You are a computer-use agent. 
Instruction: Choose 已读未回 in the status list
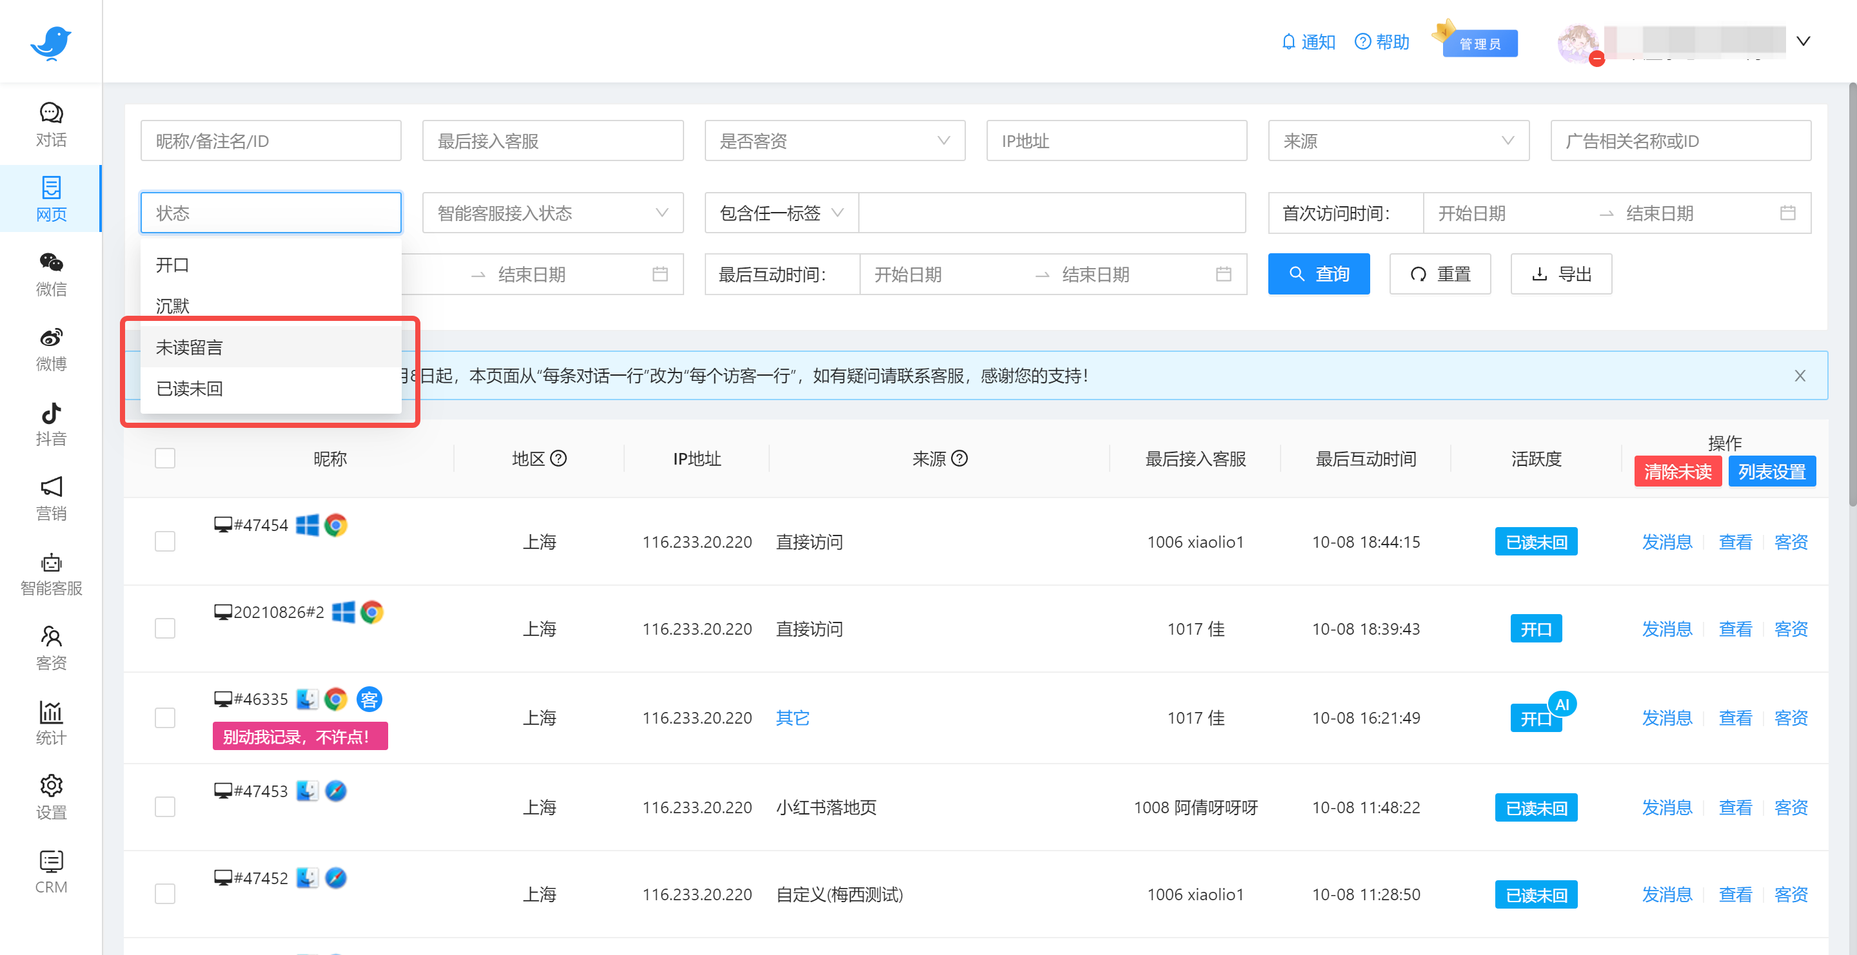pyautogui.click(x=189, y=388)
